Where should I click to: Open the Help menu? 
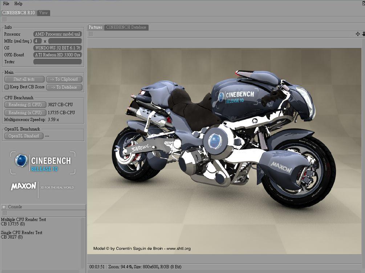18,4
